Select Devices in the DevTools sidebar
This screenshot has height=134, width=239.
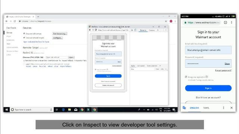9,33
